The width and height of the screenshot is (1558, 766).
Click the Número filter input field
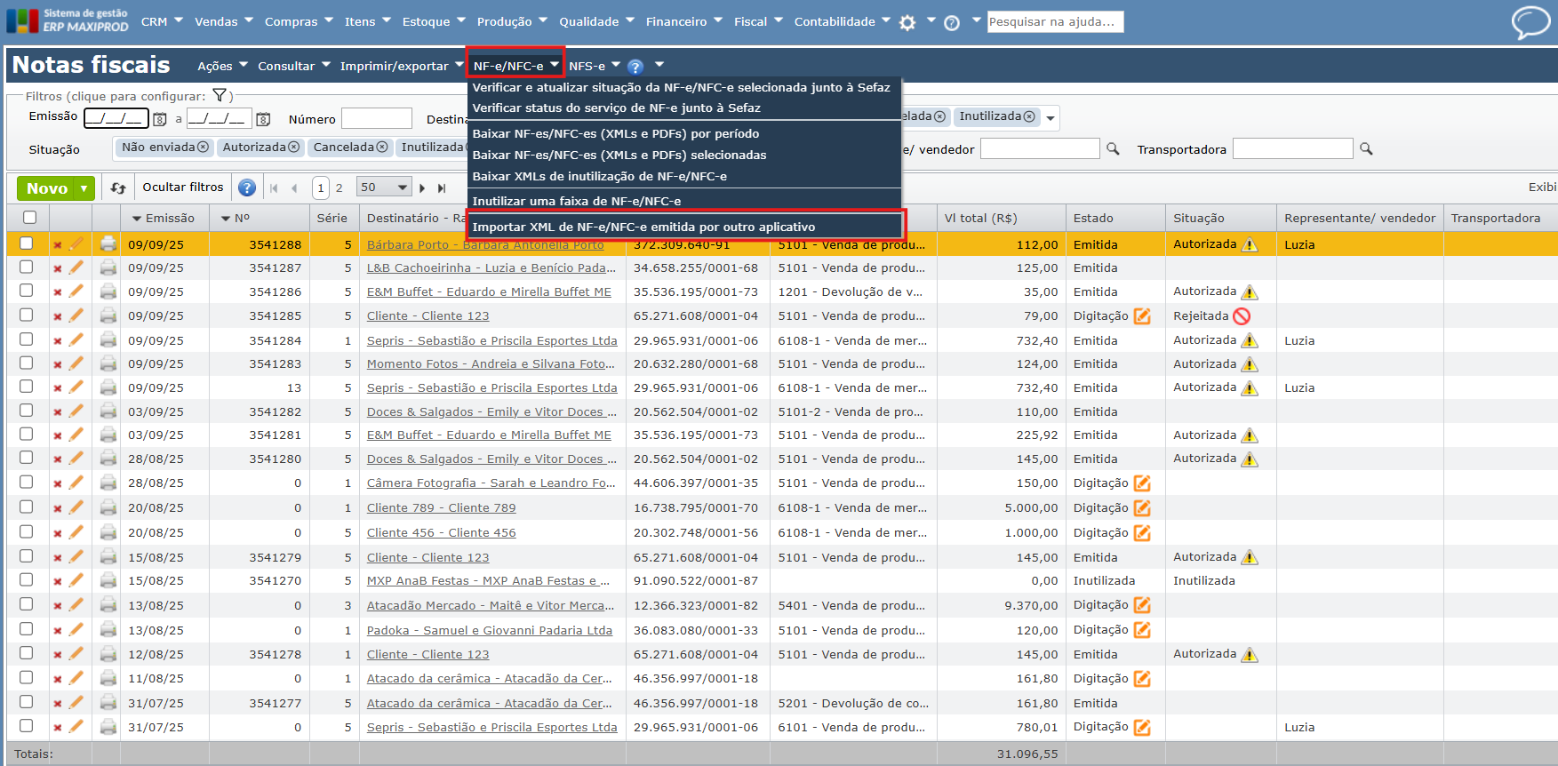click(x=377, y=118)
